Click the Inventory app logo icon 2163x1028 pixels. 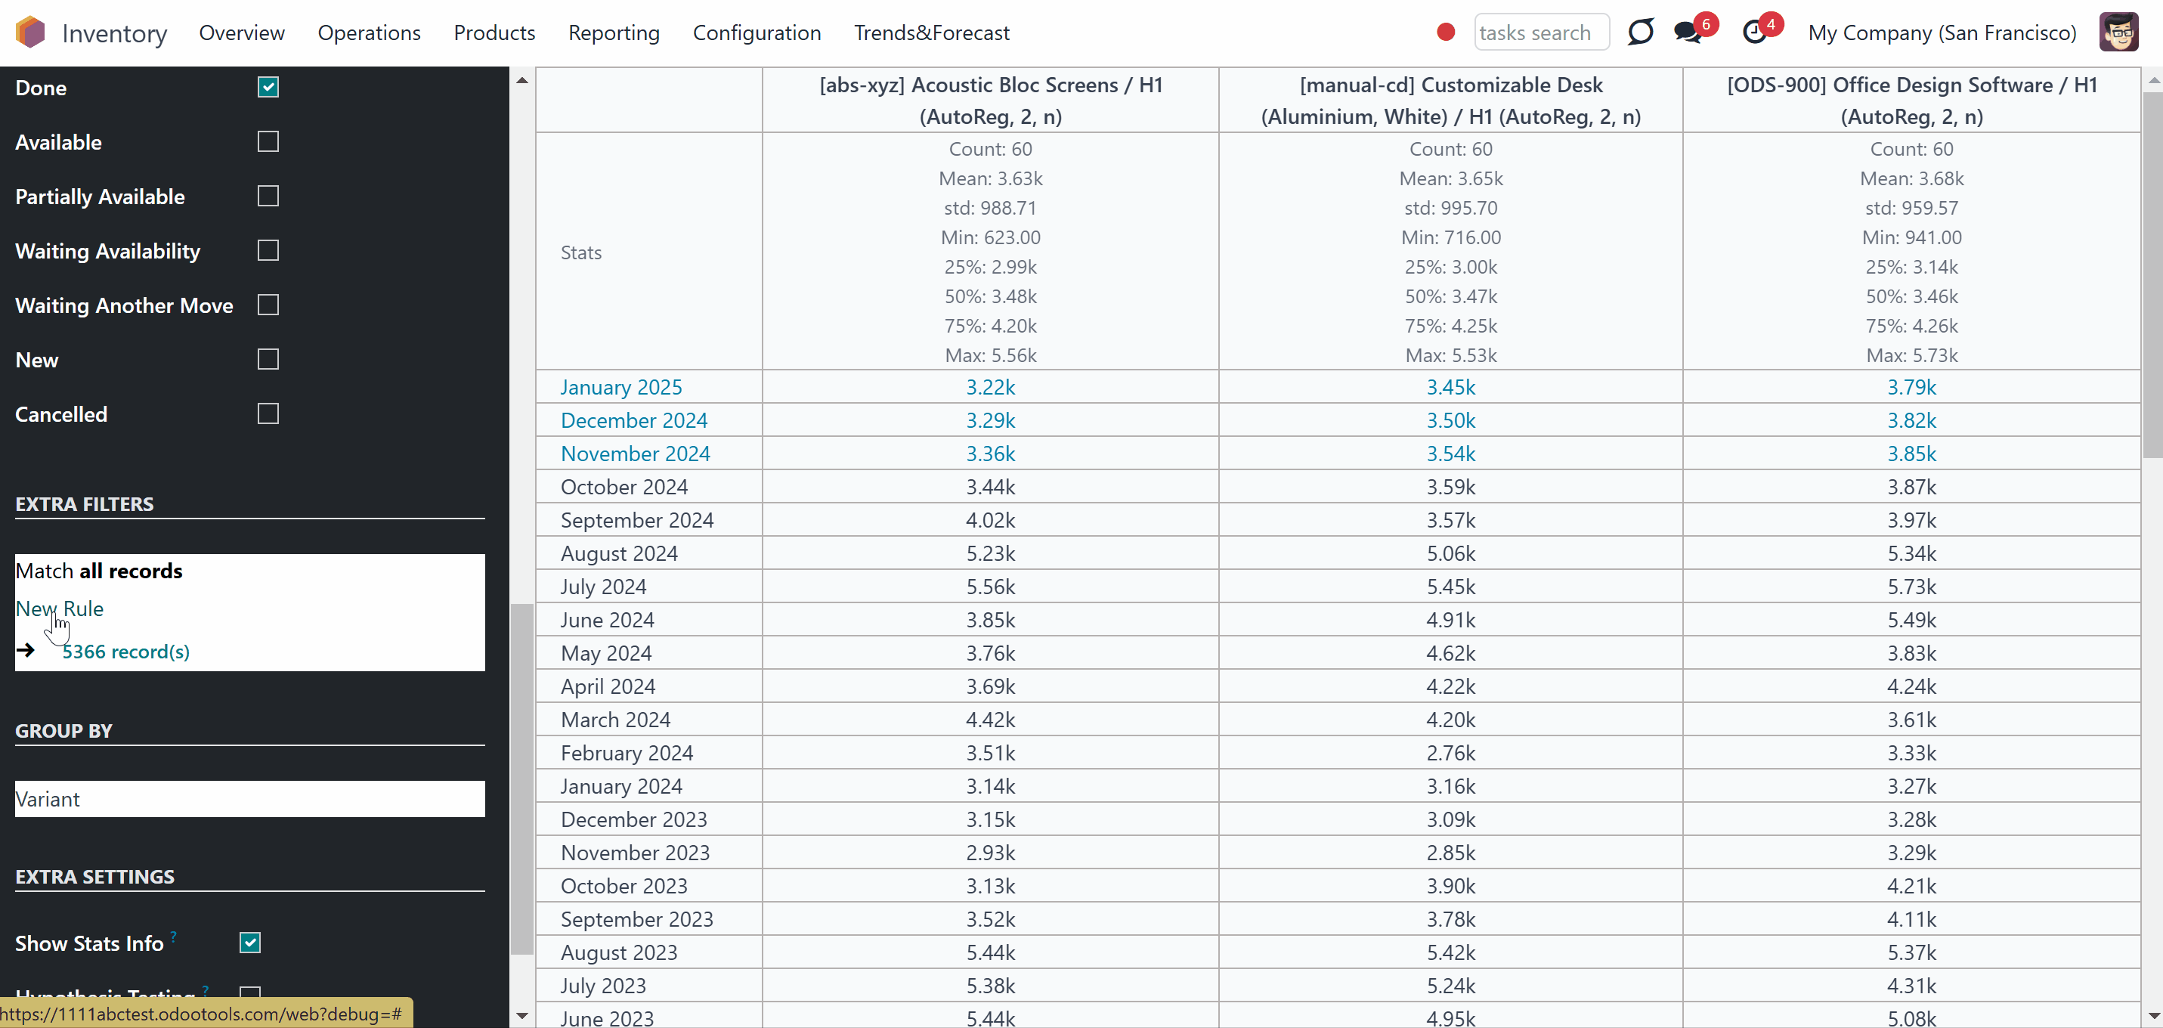pyautogui.click(x=30, y=33)
